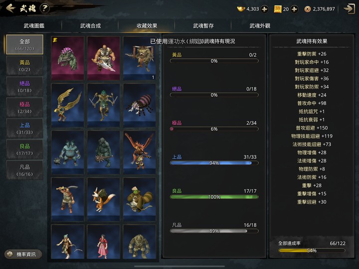Open the help question mark icon
This screenshot has height=269, width=359.
45,8
